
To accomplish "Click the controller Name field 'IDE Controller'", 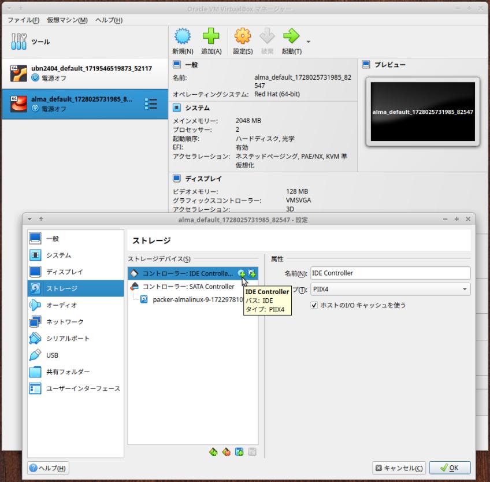I will [x=390, y=273].
